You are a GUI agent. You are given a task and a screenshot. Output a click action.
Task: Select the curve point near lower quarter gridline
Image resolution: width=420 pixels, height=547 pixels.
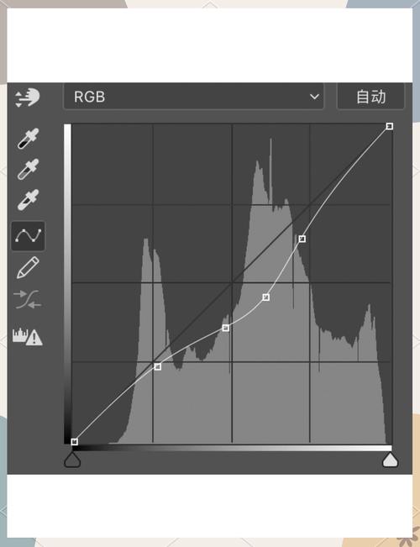(158, 366)
